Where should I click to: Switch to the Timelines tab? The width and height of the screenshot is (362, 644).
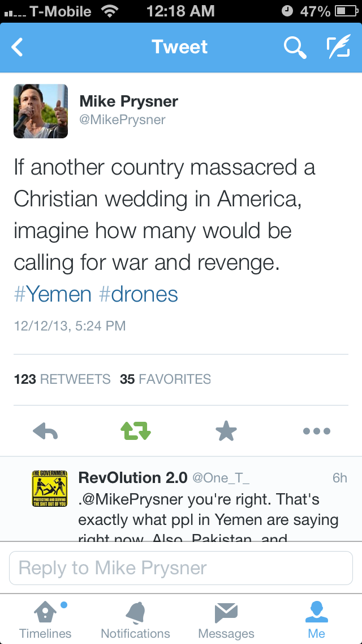click(45, 620)
